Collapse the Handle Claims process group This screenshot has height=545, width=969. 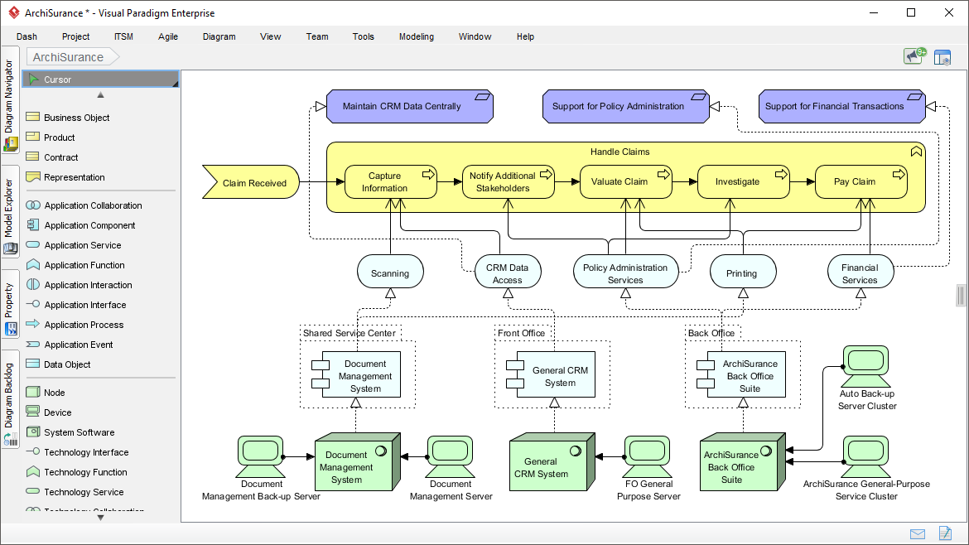[x=915, y=151]
